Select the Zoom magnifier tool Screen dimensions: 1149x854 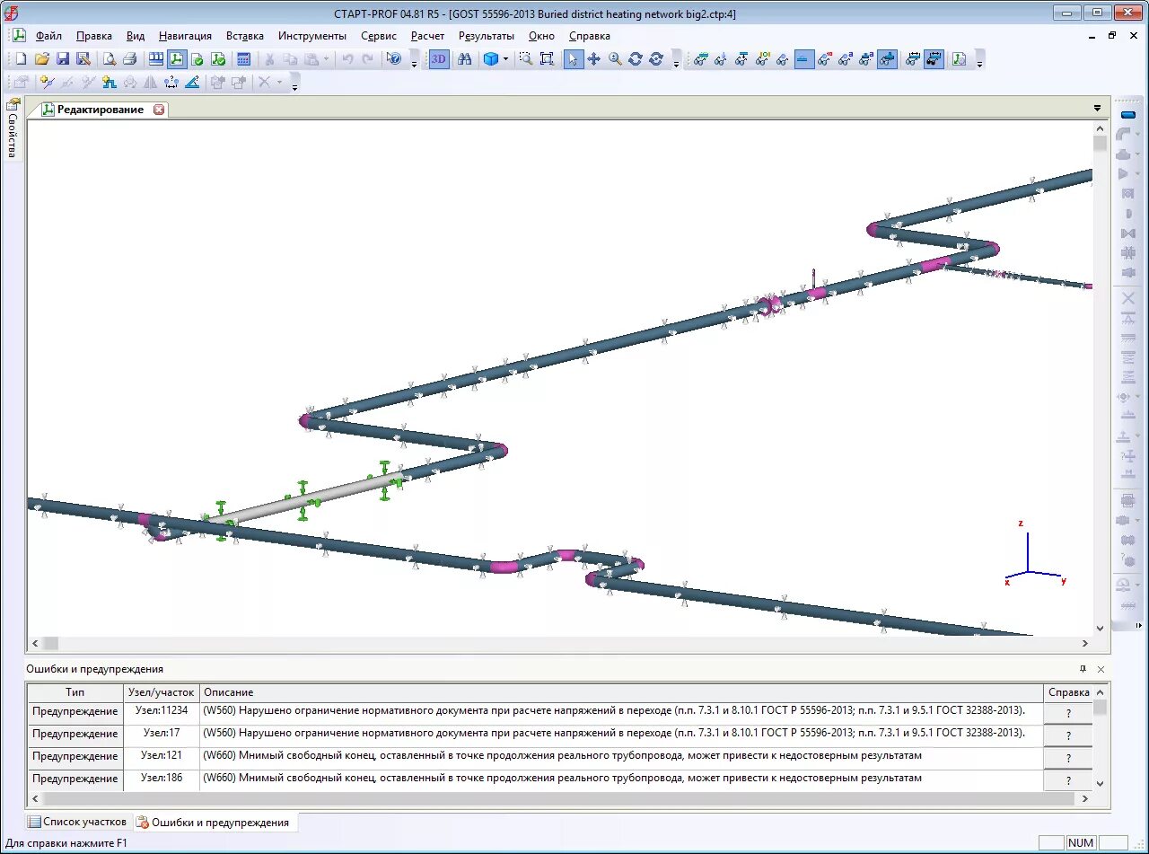click(x=615, y=59)
